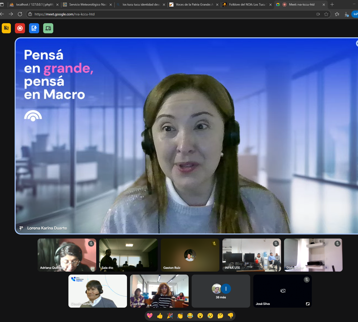
Task: Select the Luz Elías video thumbnail
Action: click(x=159, y=291)
